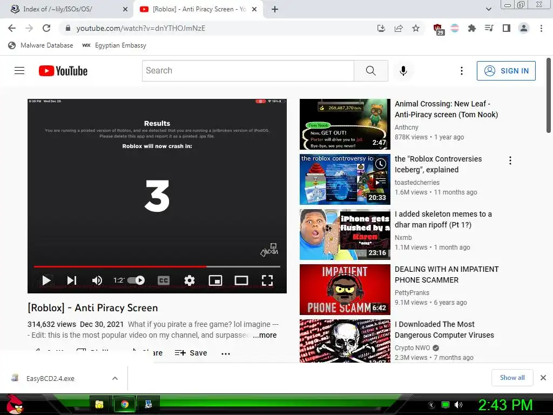Image resolution: width=553 pixels, height=415 pixels.
Task: Reload the YouTube page
Action: pos(46,28)
